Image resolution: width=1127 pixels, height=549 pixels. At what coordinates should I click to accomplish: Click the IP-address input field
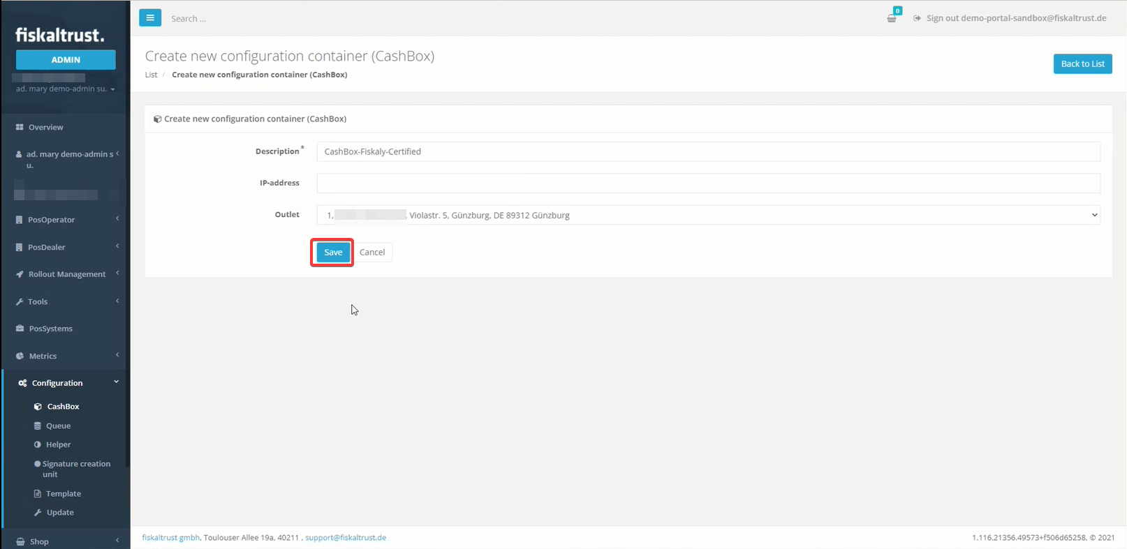coord(708,183)
